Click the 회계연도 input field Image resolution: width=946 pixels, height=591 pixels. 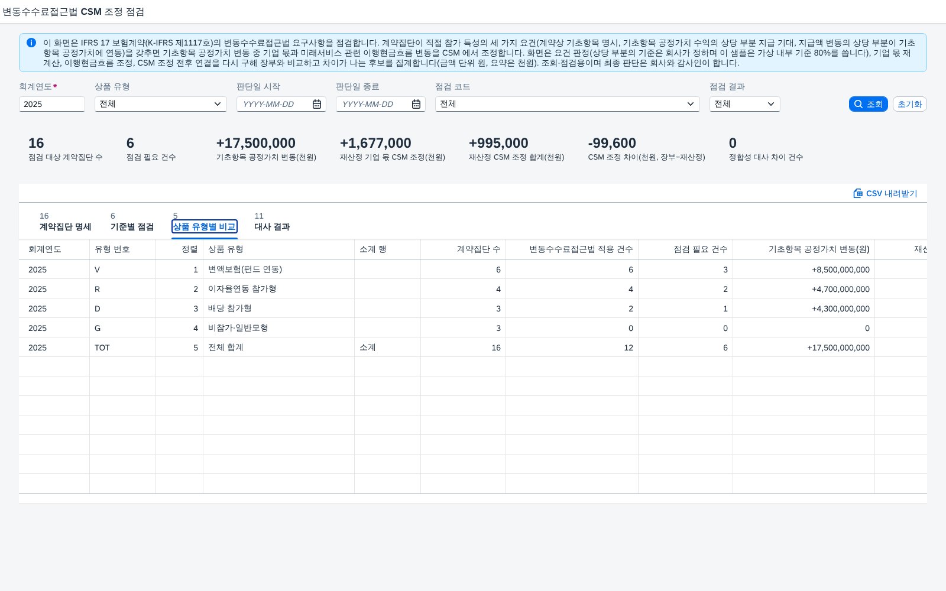pos(52,104)
